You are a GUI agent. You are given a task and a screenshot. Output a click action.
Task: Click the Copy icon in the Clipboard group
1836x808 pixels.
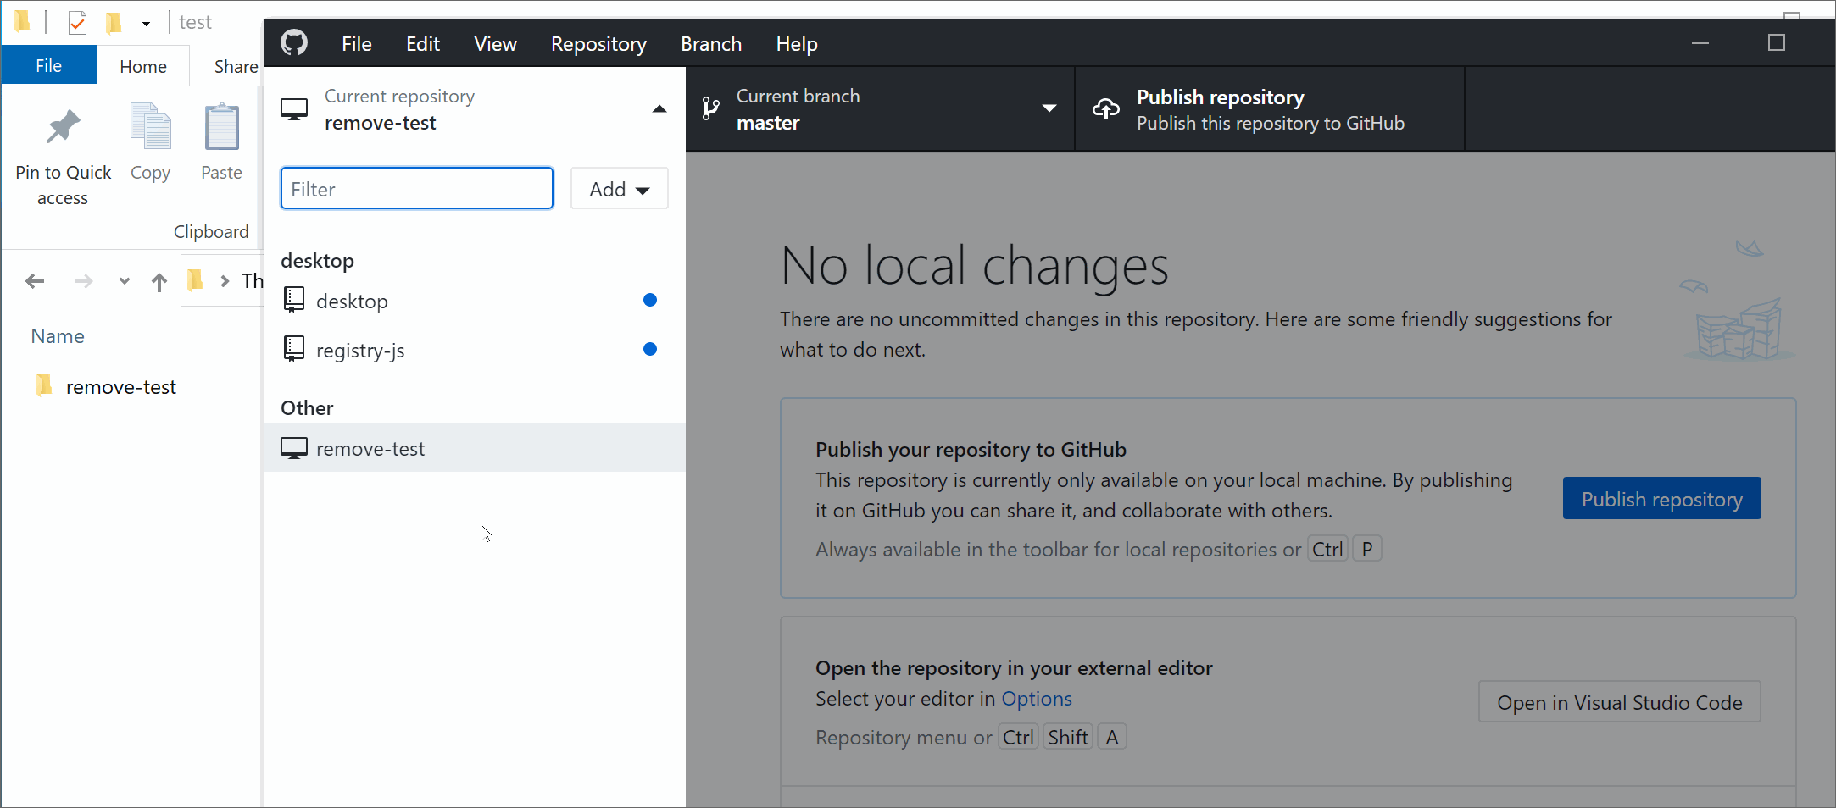click(150, 125)
